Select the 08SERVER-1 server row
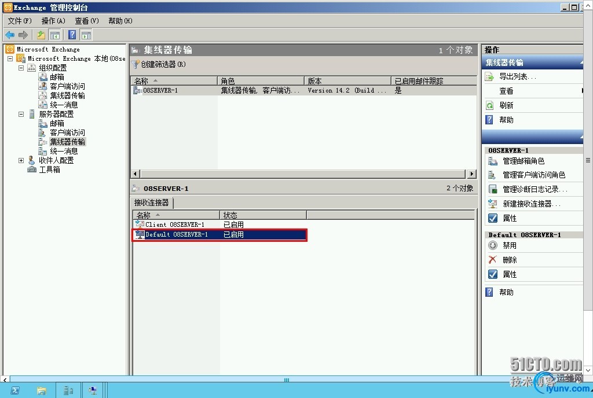593x398 pixels. click(304, 91)
